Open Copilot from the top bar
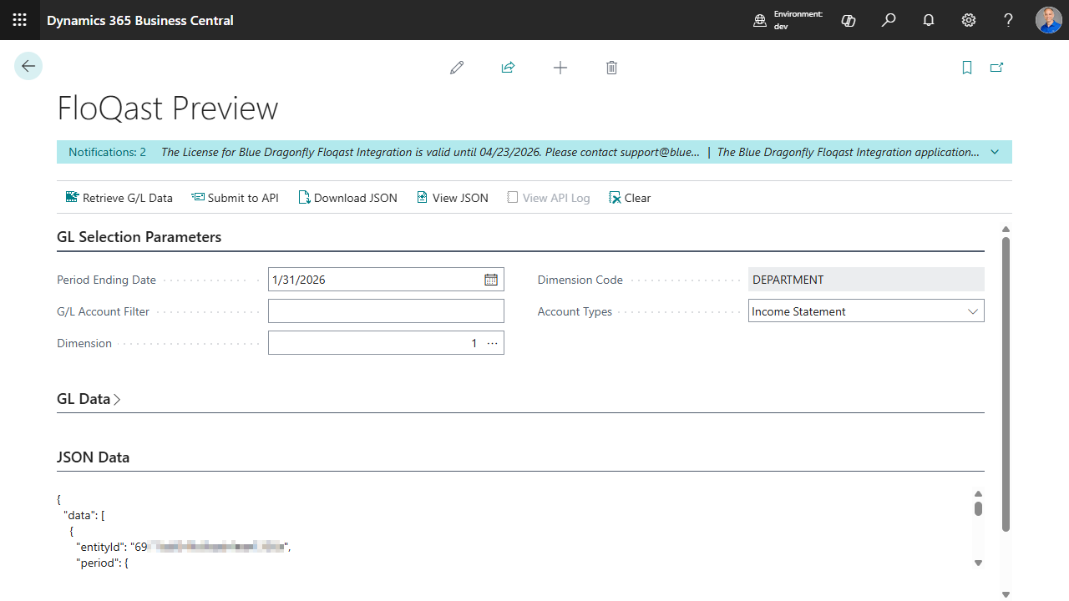1069x601 pixels. pyautogui.click(x=849, y=20)
